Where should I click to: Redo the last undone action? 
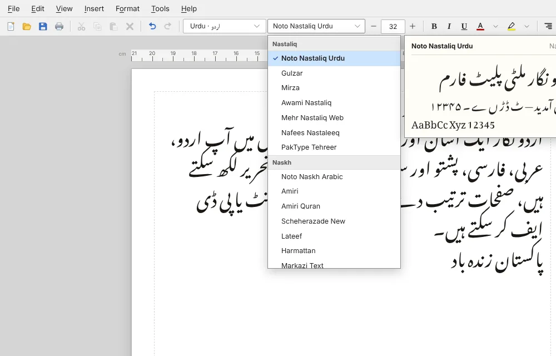pyautogui.click(x=168, y=26)
